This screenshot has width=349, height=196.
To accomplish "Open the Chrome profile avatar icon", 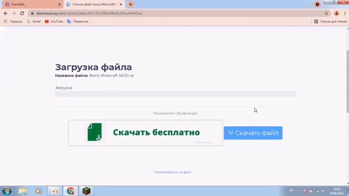I will [x=336, y=13].
